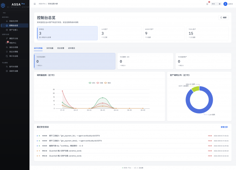Select the 今日活跃用户 stat card
236x170 pixels.
[203, 61]
